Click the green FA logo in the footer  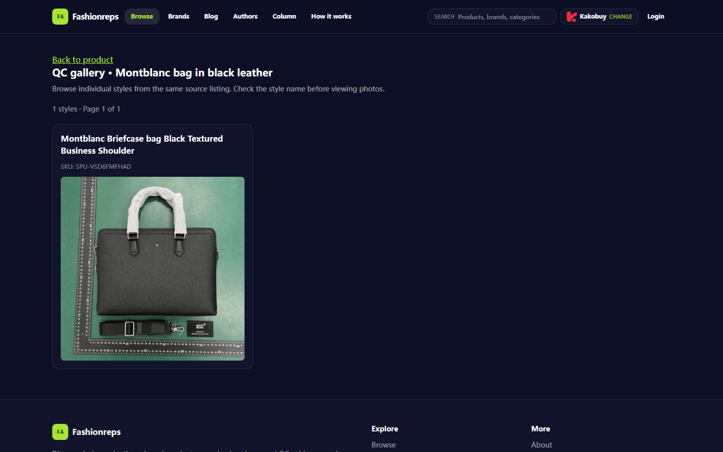[60, 432]
